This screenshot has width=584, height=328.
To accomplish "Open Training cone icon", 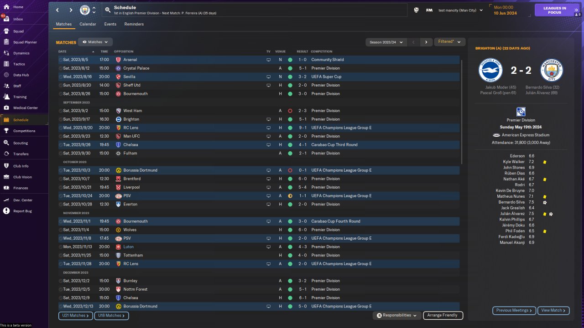I will [x=6, y=97].
